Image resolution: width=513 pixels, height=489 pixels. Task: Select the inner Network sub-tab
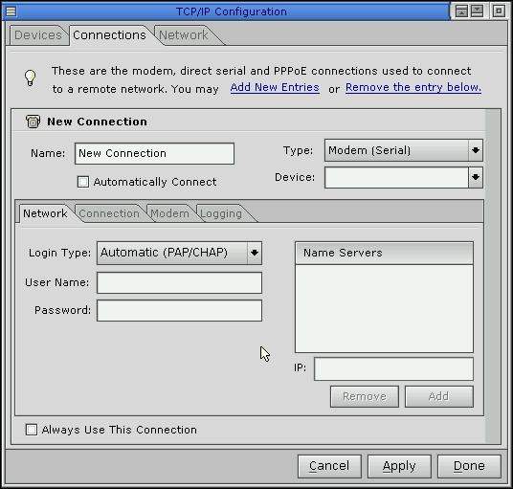coord(45,213)
